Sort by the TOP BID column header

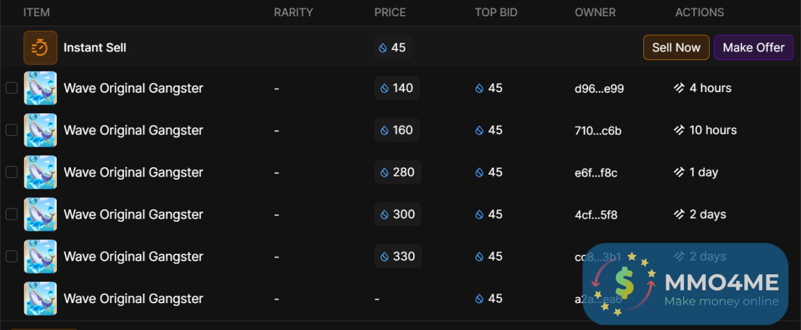(496, 13)
